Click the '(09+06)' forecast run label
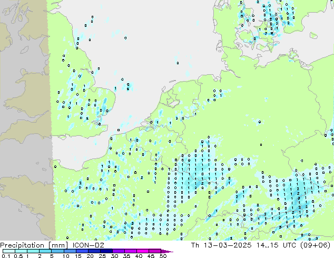334x258 pixels. 316,245
